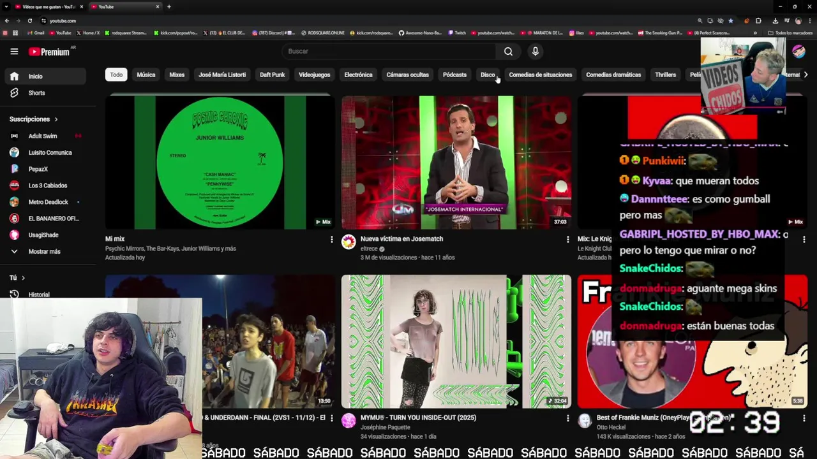Open the browser tab search dropdown
This screenshot has width=817, height=459.
[8, 6]
